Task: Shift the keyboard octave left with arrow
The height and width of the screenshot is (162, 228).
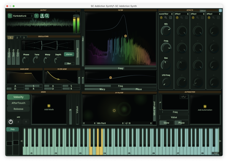Action: (x=21, y=141)
